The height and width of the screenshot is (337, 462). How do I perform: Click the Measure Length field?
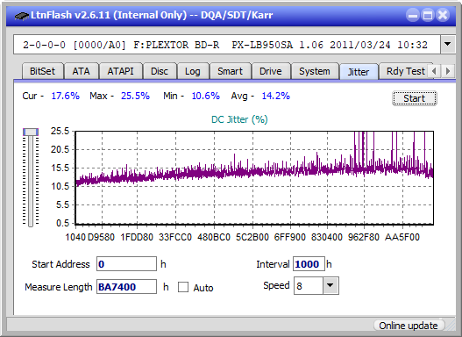(126, 287)
